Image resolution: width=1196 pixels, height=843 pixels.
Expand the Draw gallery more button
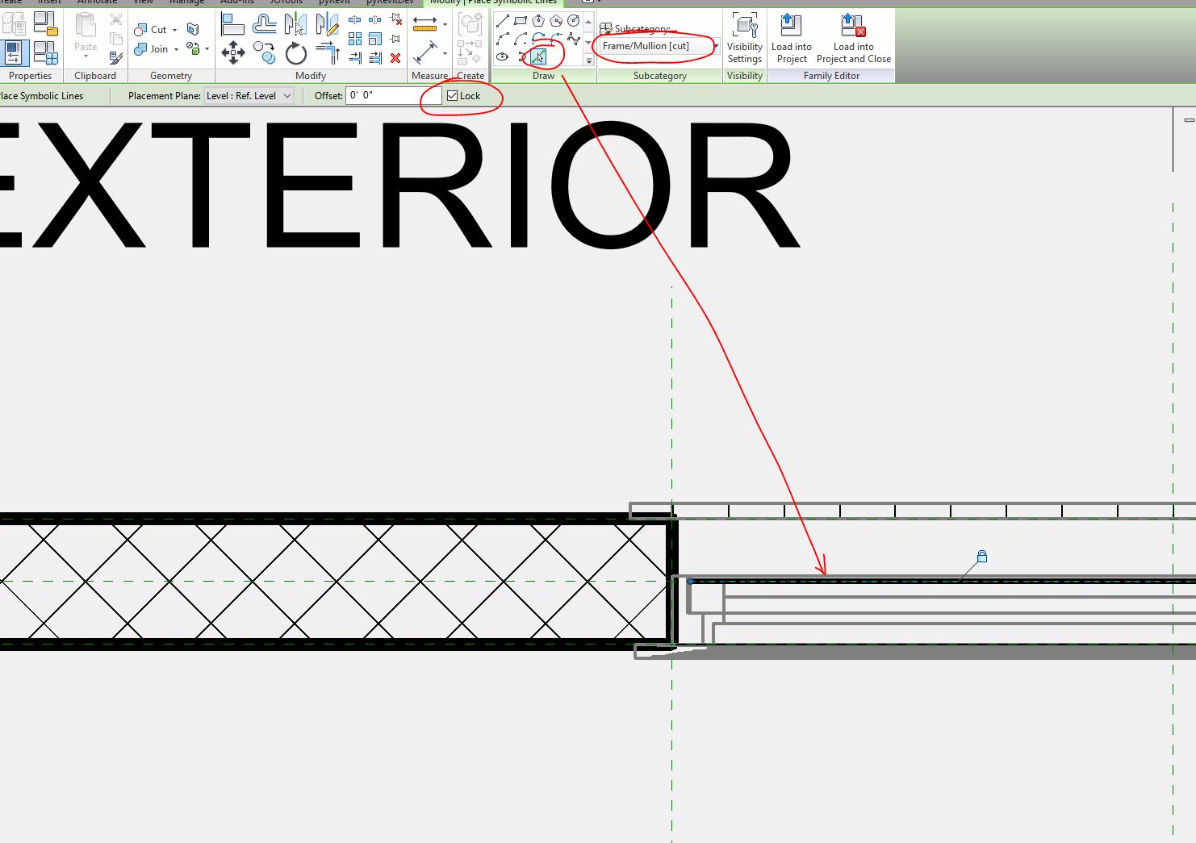[x=588, y=61]
